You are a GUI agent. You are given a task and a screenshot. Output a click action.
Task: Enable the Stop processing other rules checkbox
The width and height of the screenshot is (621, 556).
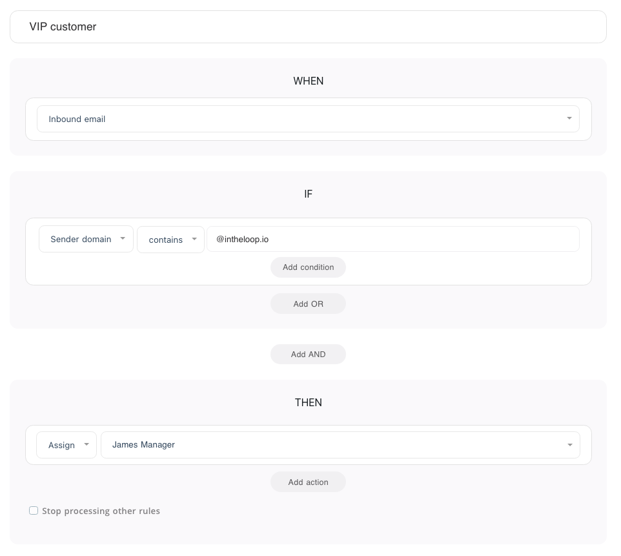point(34,511)
